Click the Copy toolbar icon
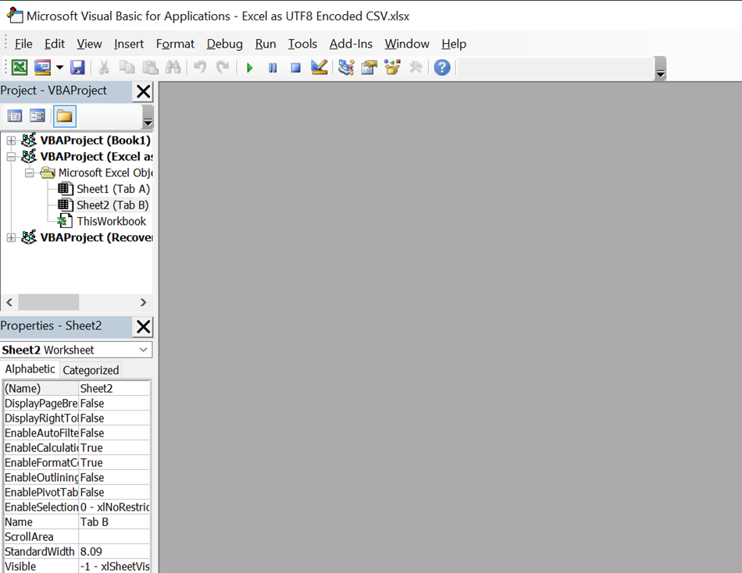 pyautogui.click(x=127, y=67)
